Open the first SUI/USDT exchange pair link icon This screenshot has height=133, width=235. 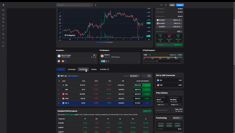tap(181, 20)
